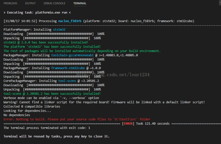Click the red ERROR status label
Screen dimensions: 221x144
128,124
